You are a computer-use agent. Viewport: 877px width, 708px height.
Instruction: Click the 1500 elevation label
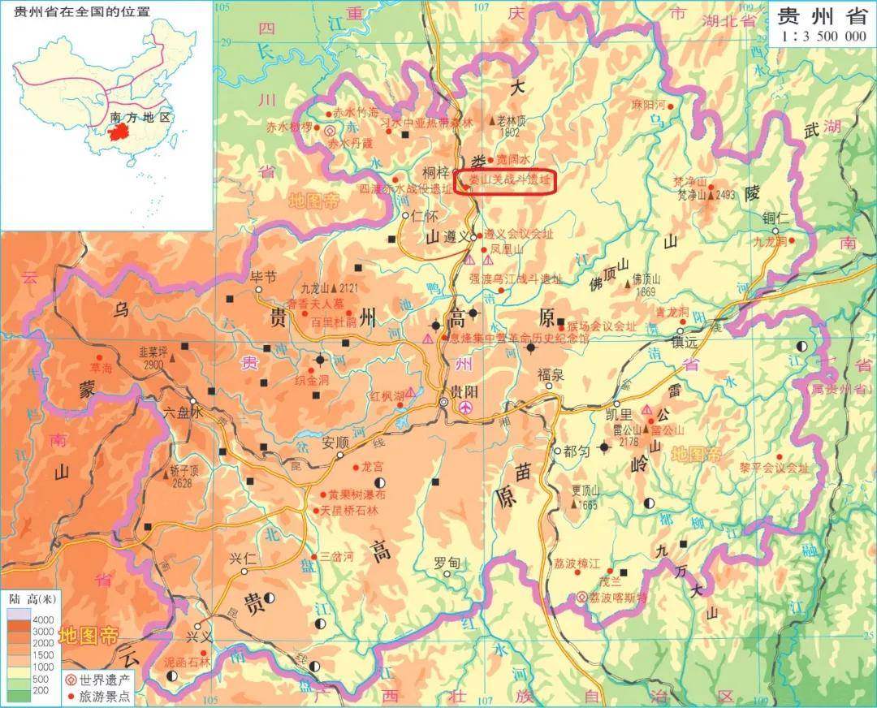click(x=43, y=655)
